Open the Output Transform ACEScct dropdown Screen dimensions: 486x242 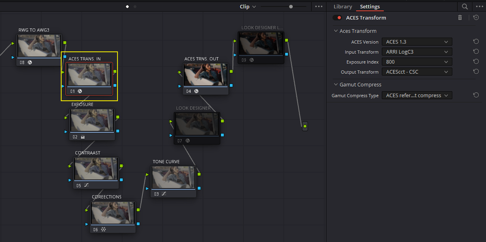coord(417,72)
